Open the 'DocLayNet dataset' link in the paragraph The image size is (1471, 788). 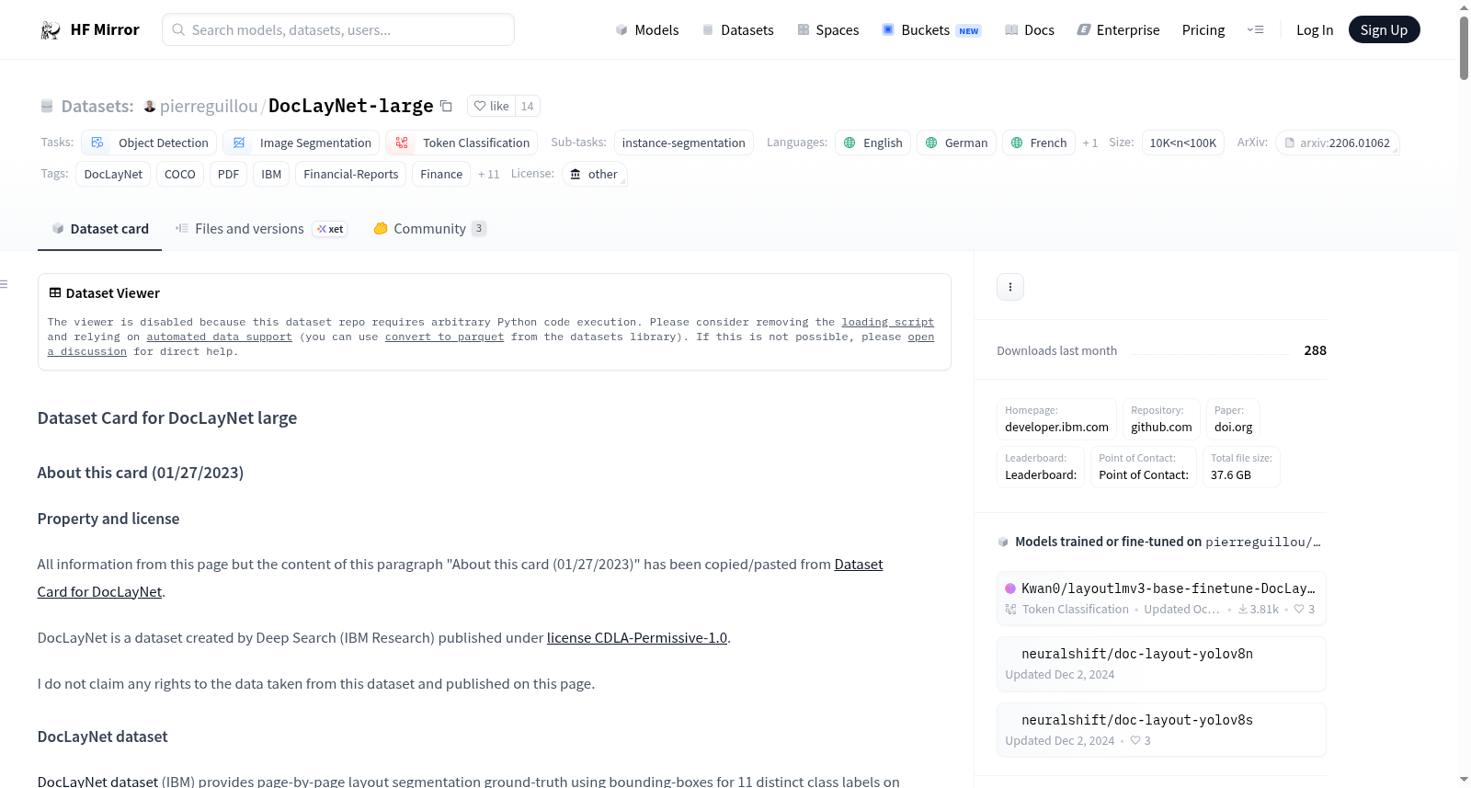point(97,781)
